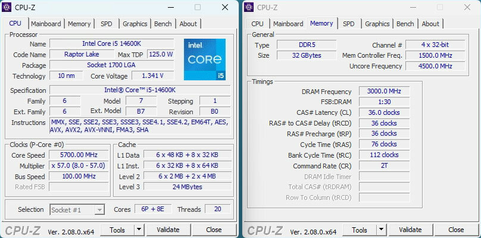
Task: Click Uncore Frequency value 4500.0 MHz
Action: [435, 66]
